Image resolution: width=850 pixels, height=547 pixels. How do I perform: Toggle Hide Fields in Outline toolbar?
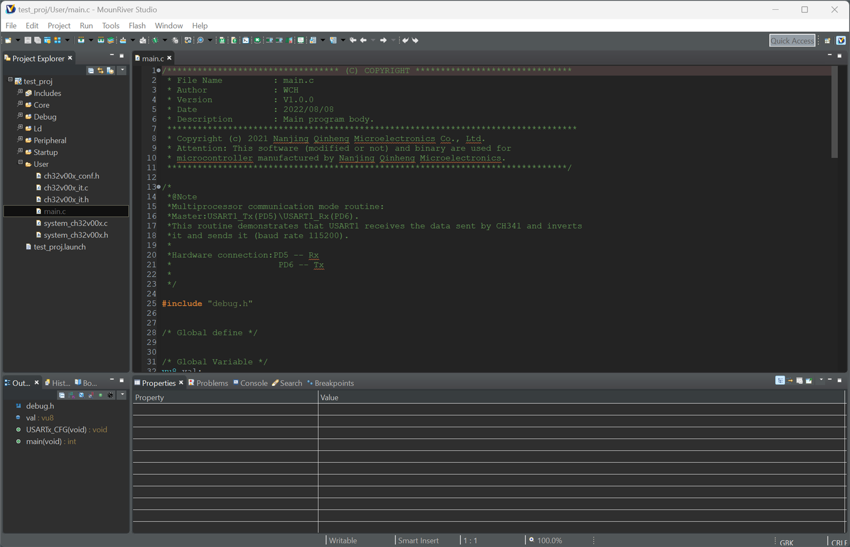click(81, 395)
